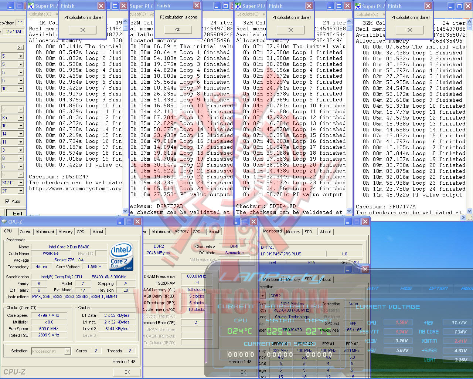Open the dropdown showing value 3
The height and width of the screenshot is (379, 473).
click(21, 150)
